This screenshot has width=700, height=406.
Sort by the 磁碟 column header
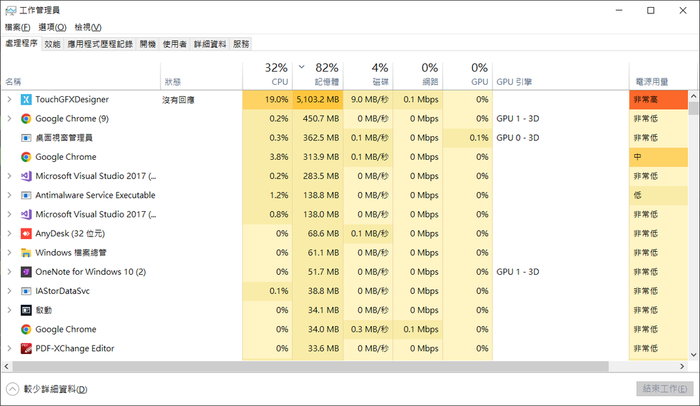point(369,76)
